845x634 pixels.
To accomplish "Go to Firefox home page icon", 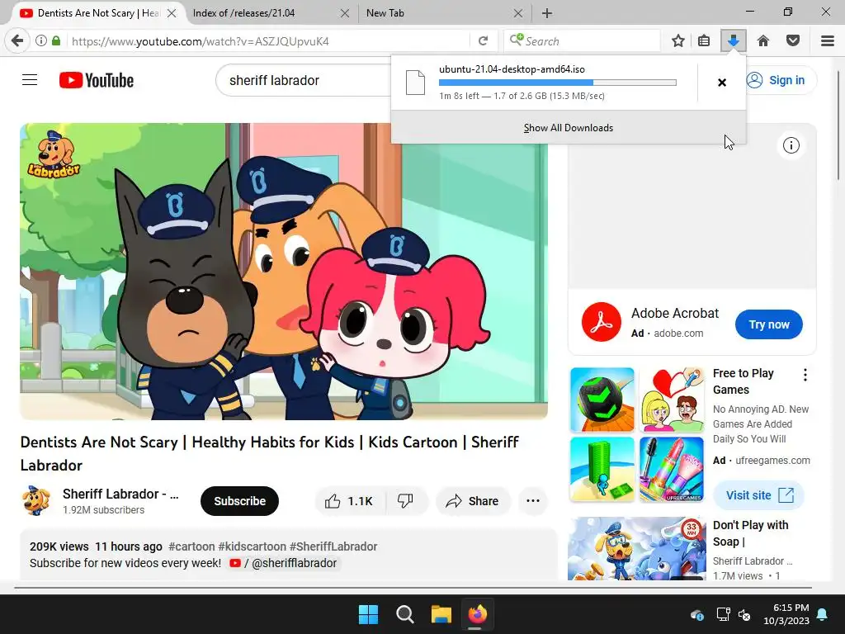I will [763, 41].
